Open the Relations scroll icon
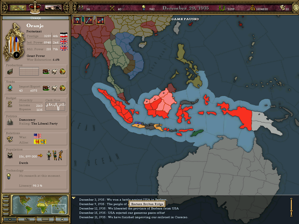Image resolution: width=299 pixels, height=224 pixels. click(x=10, y=139)
